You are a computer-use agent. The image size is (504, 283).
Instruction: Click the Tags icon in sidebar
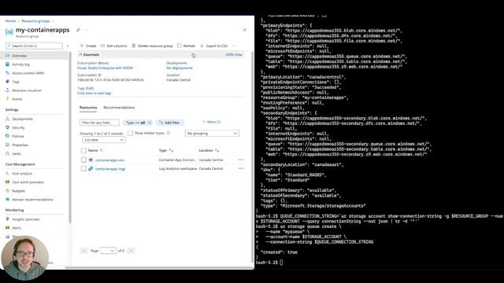point(7,82)
